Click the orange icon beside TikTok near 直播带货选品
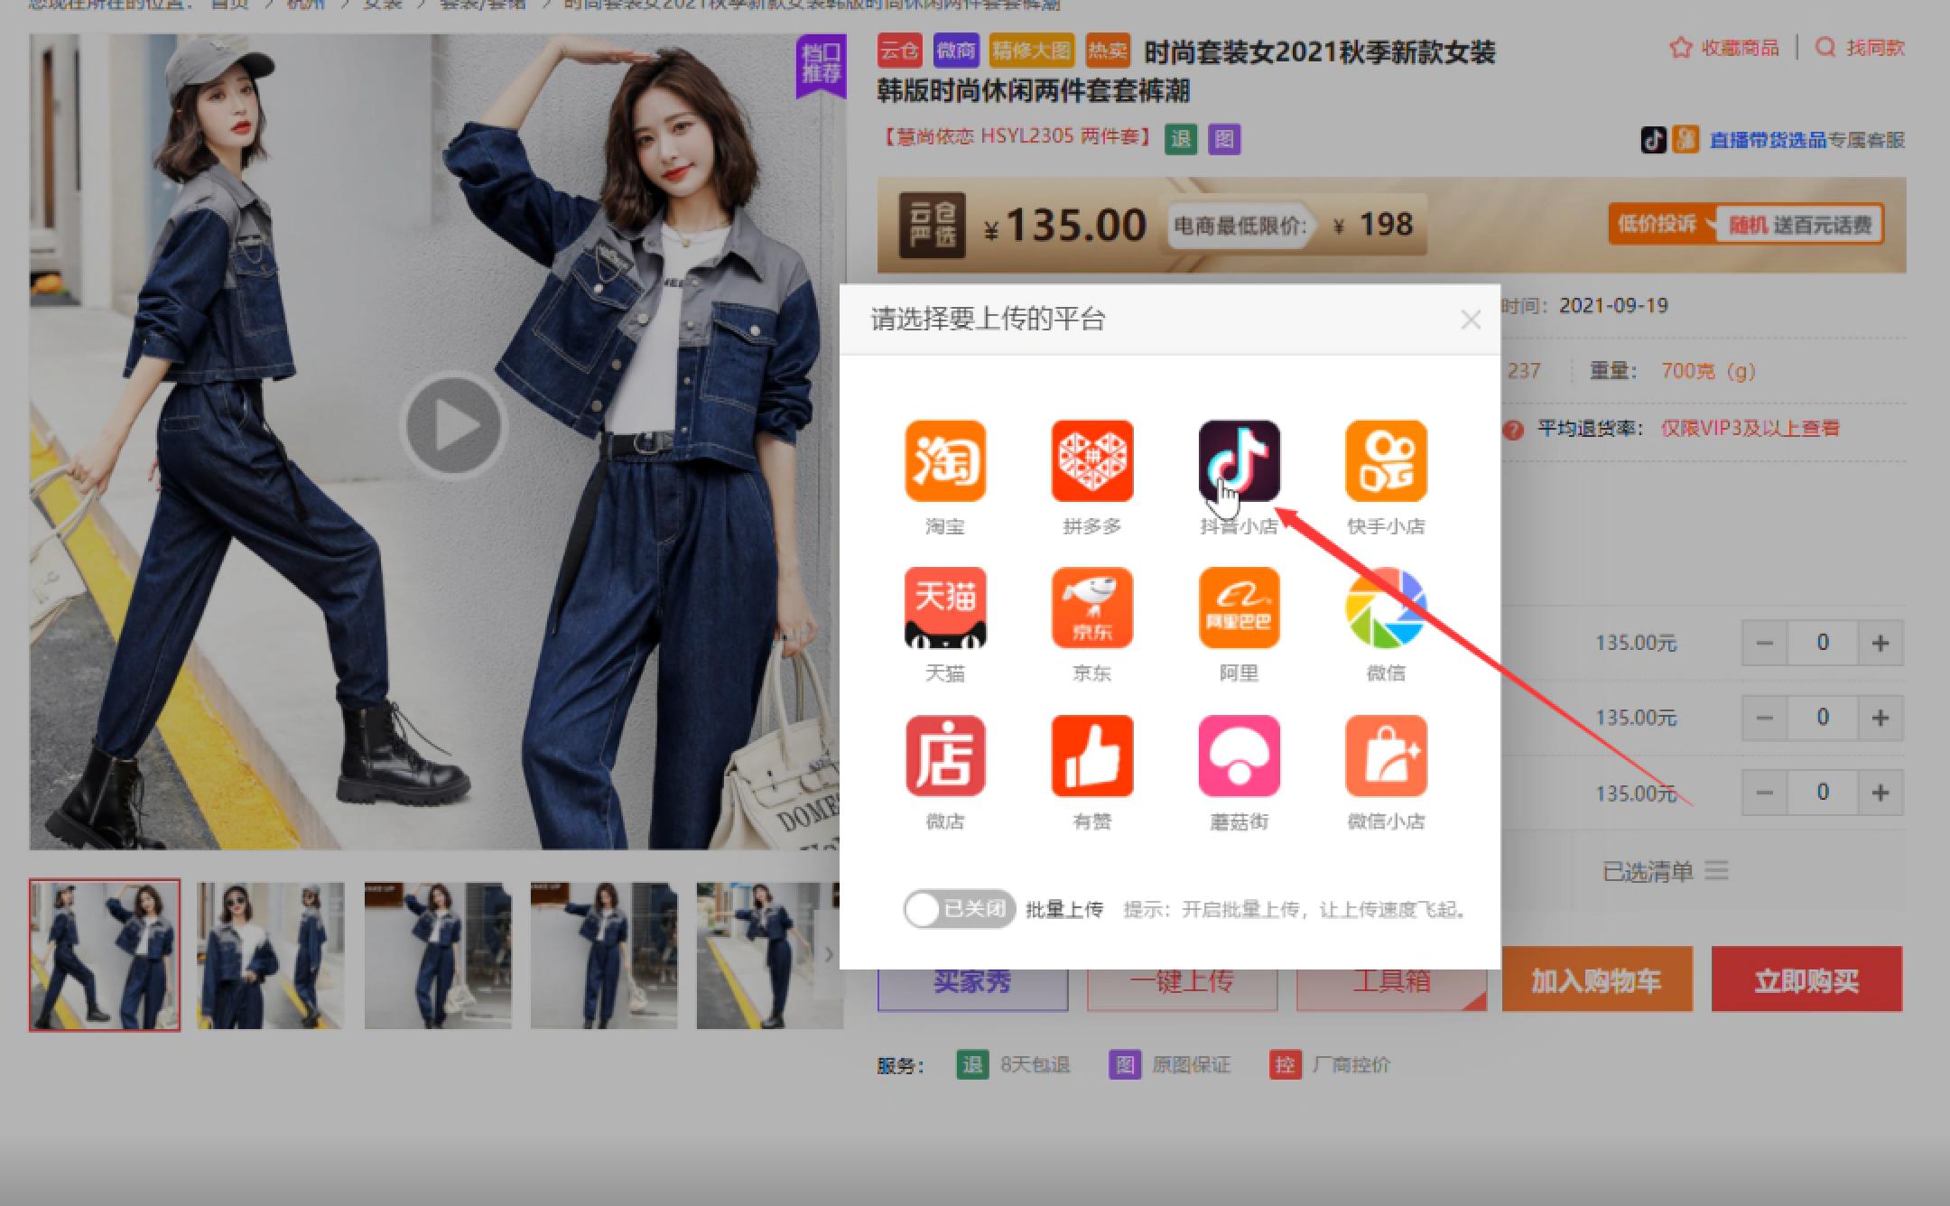Screen dimensions: 1950x1206 (x=1685, y=139)
